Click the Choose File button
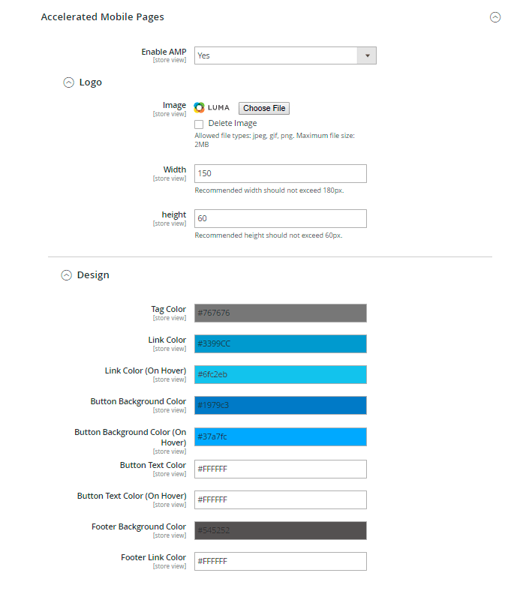This screenshot has height=600, width=514. [264, 108]
